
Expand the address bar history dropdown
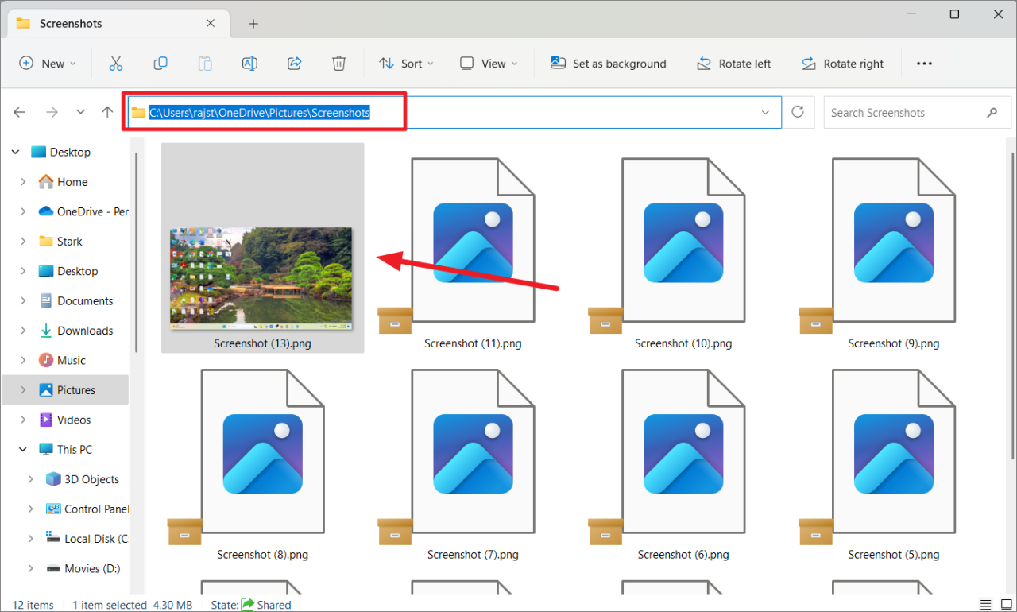pos(766,113)
